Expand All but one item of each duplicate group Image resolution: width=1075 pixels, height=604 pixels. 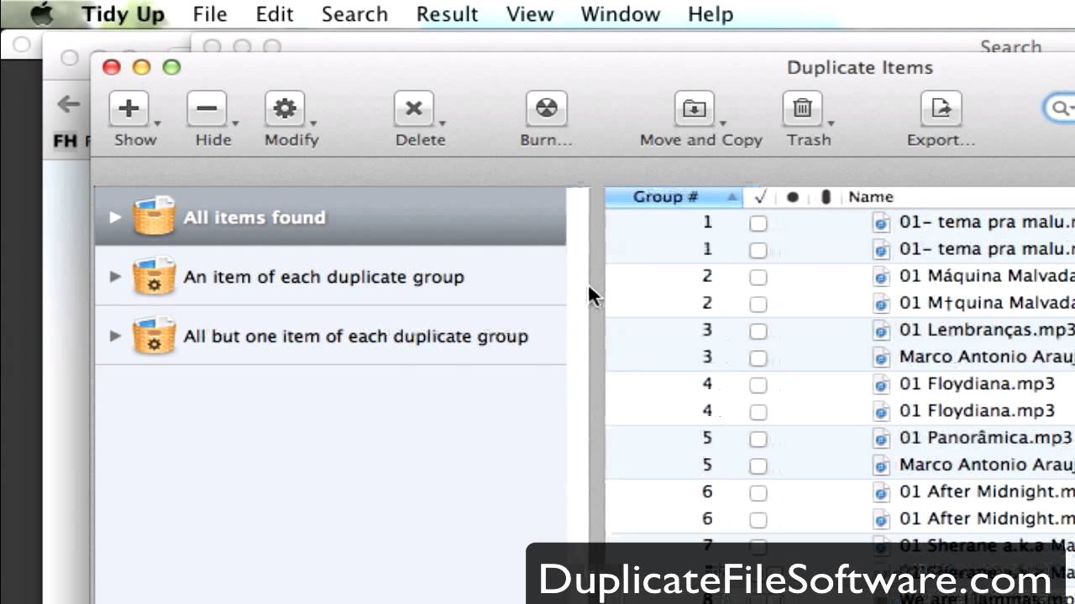(116, 336)
